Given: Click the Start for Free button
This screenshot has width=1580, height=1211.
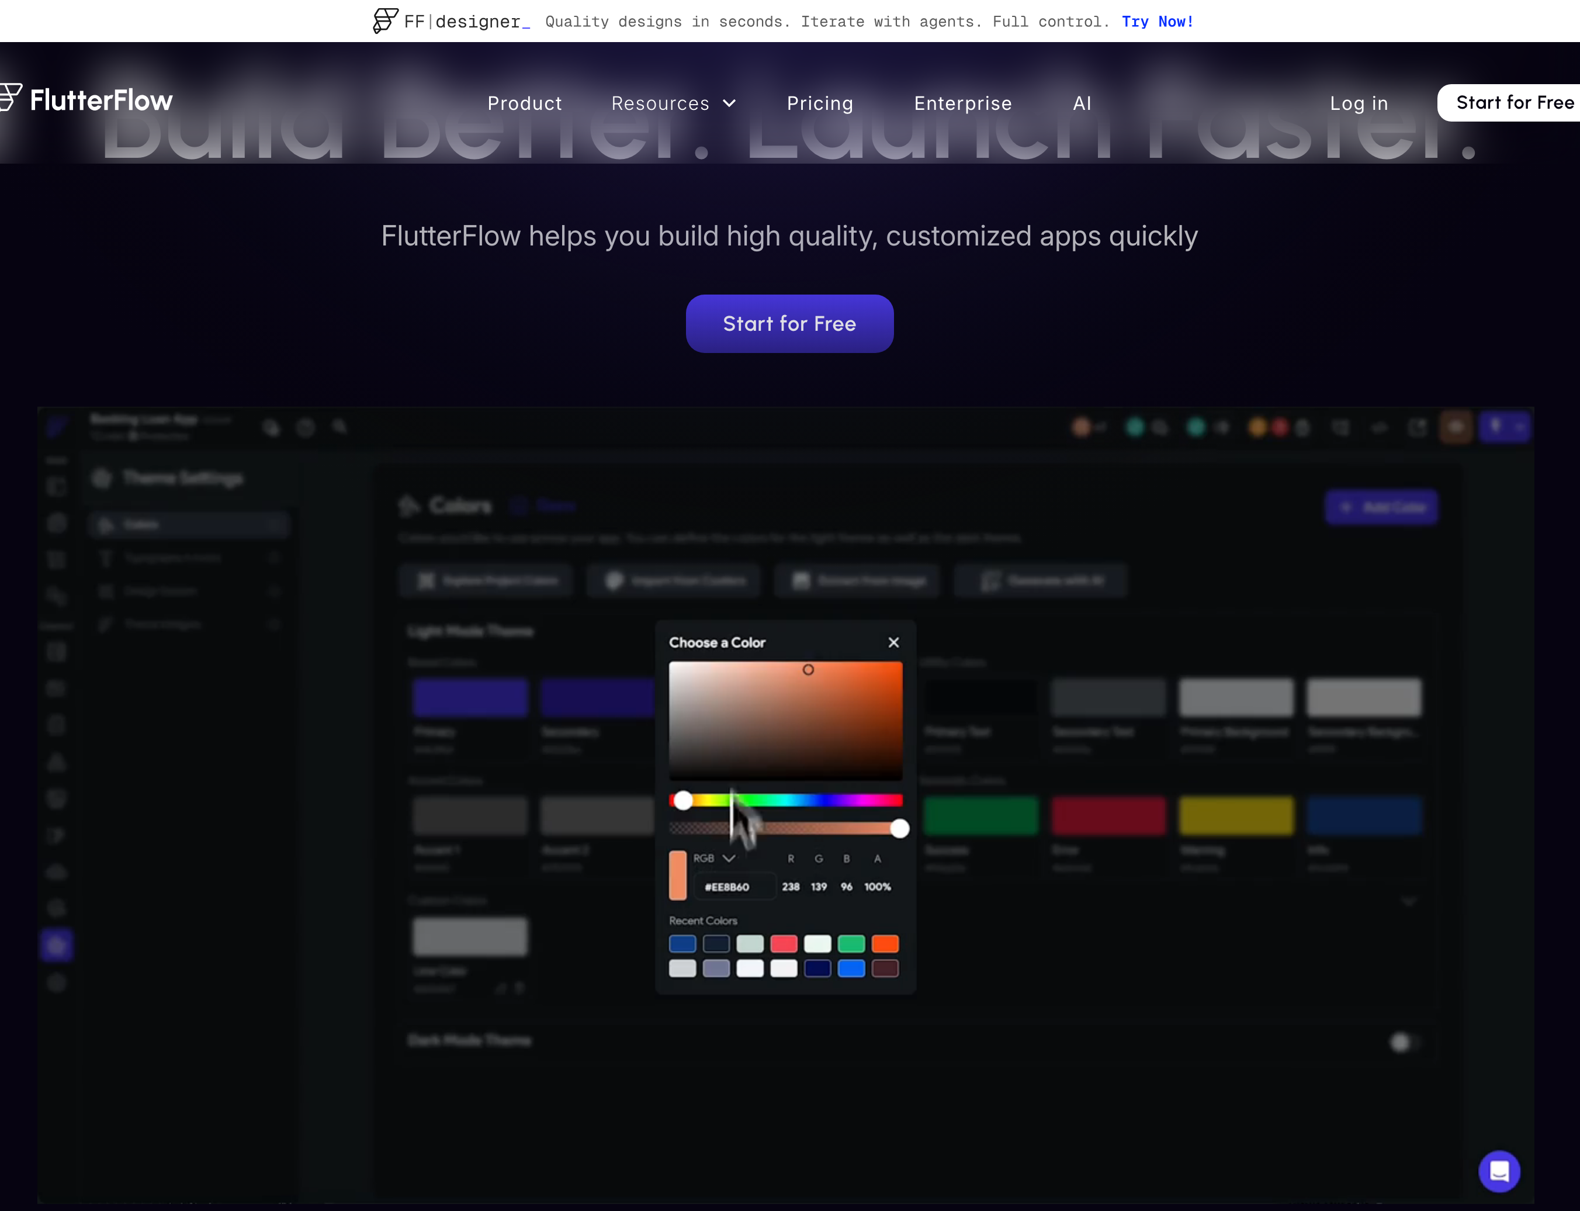Looking at the screenshot, I should point(789,323).
